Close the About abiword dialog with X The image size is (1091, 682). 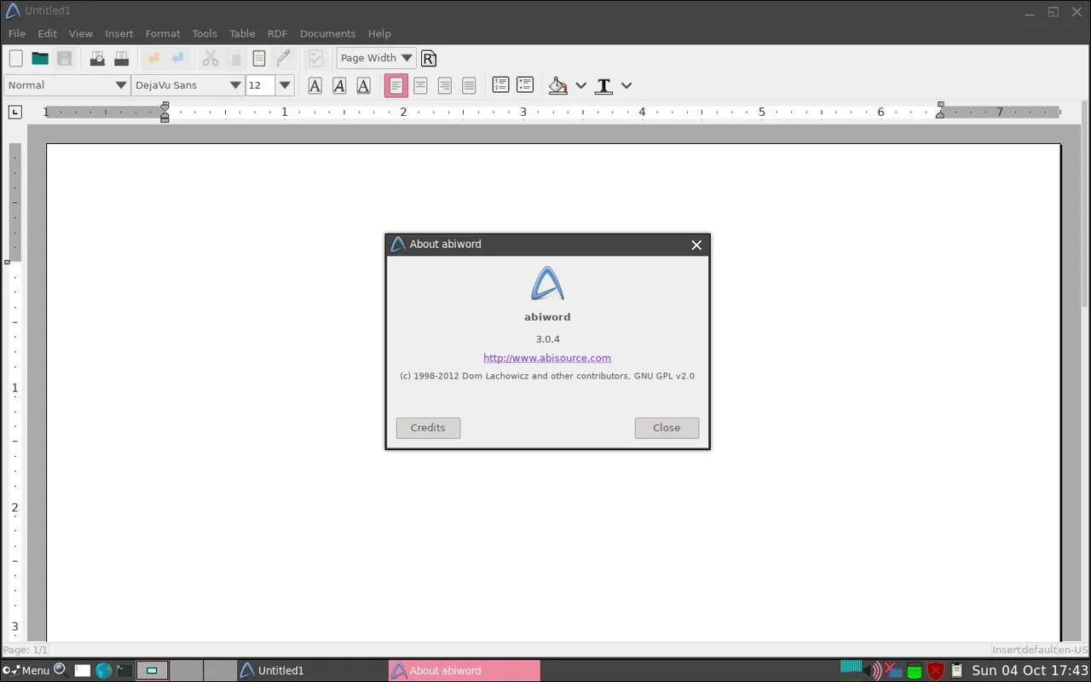coord(696,245)
